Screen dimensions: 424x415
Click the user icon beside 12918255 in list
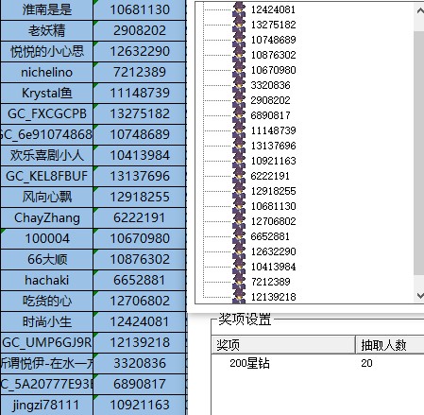click(239, 191)
